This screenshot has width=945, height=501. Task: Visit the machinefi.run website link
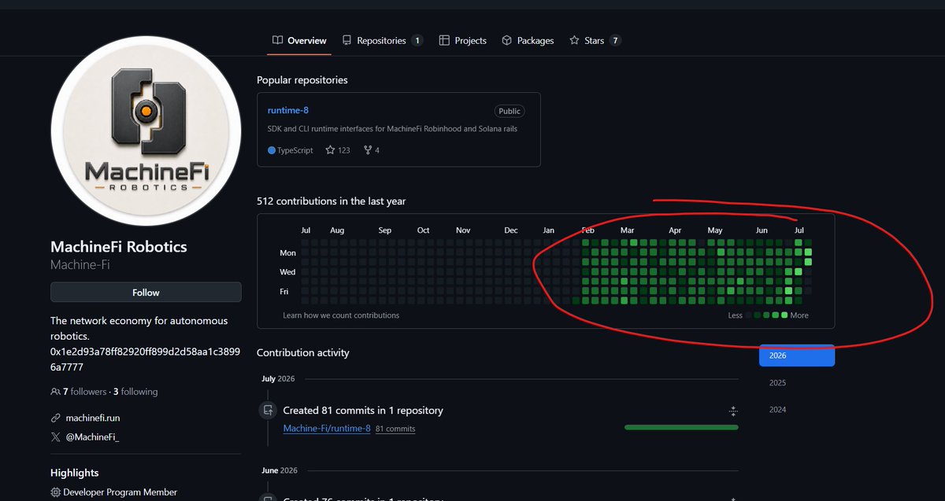92,418
